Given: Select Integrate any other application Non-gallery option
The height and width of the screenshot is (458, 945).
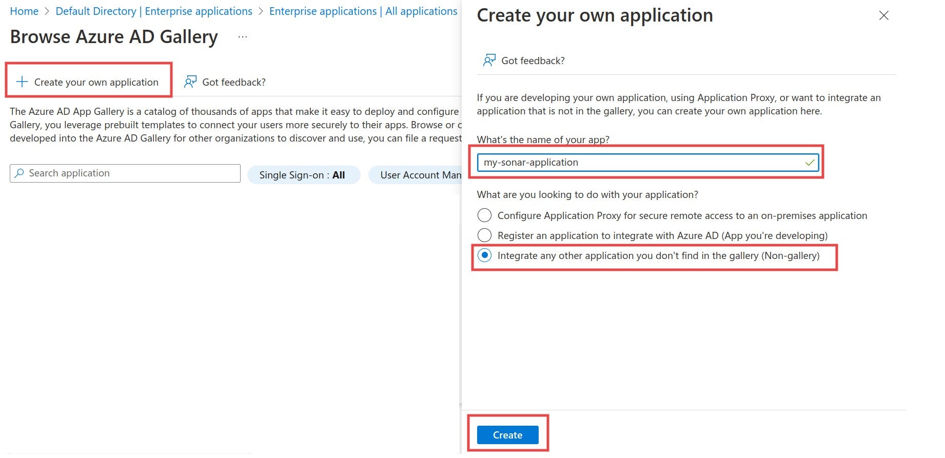Looking at the screenshot, I should 484,255.
